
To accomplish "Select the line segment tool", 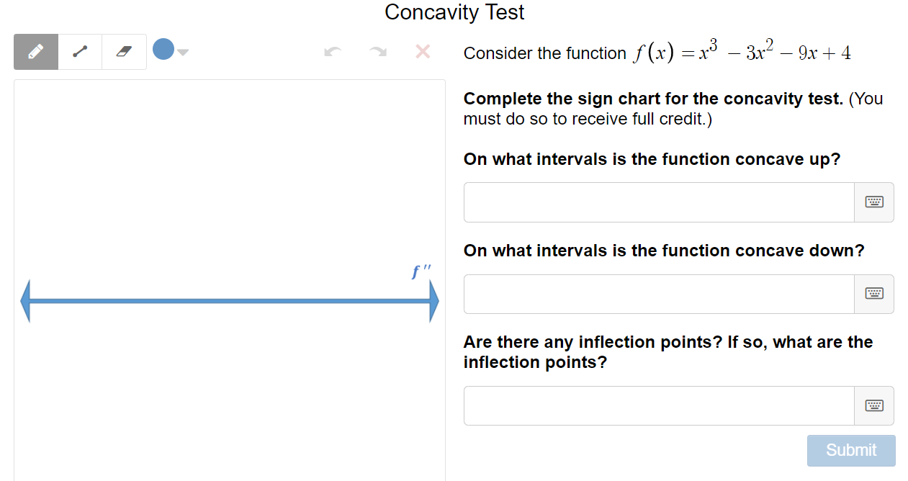I will [79, 51].
